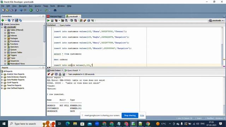Click the desc orders line in editor

coord(61,60)
